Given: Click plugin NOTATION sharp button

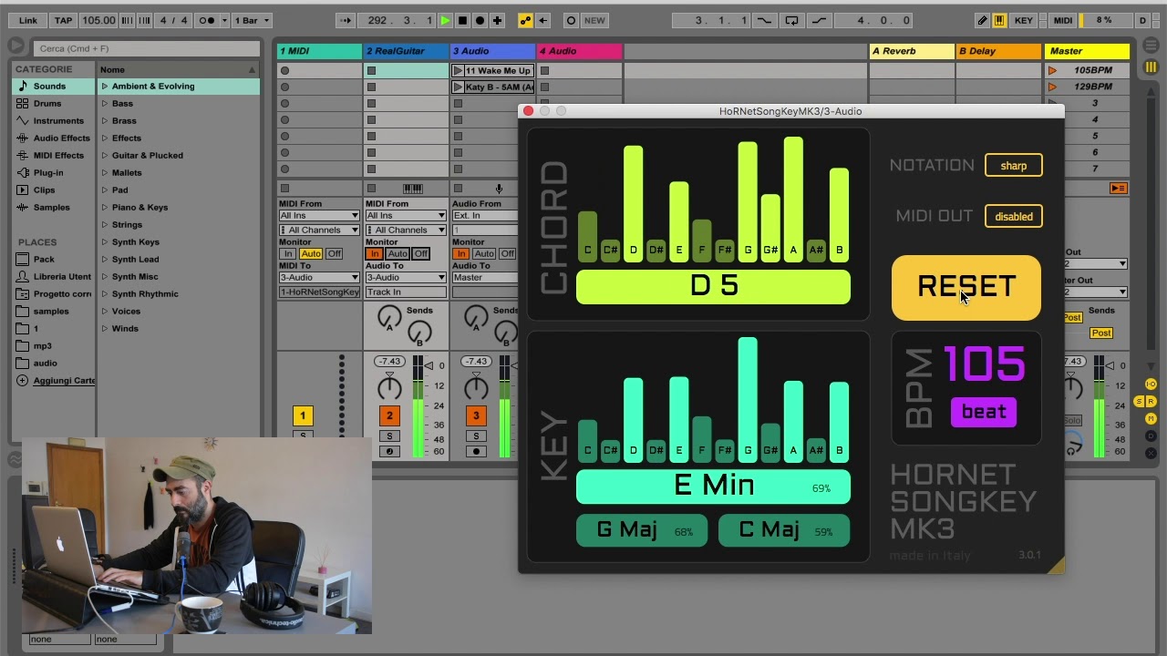Looking at the screenshot, I should coord(1013,166).
